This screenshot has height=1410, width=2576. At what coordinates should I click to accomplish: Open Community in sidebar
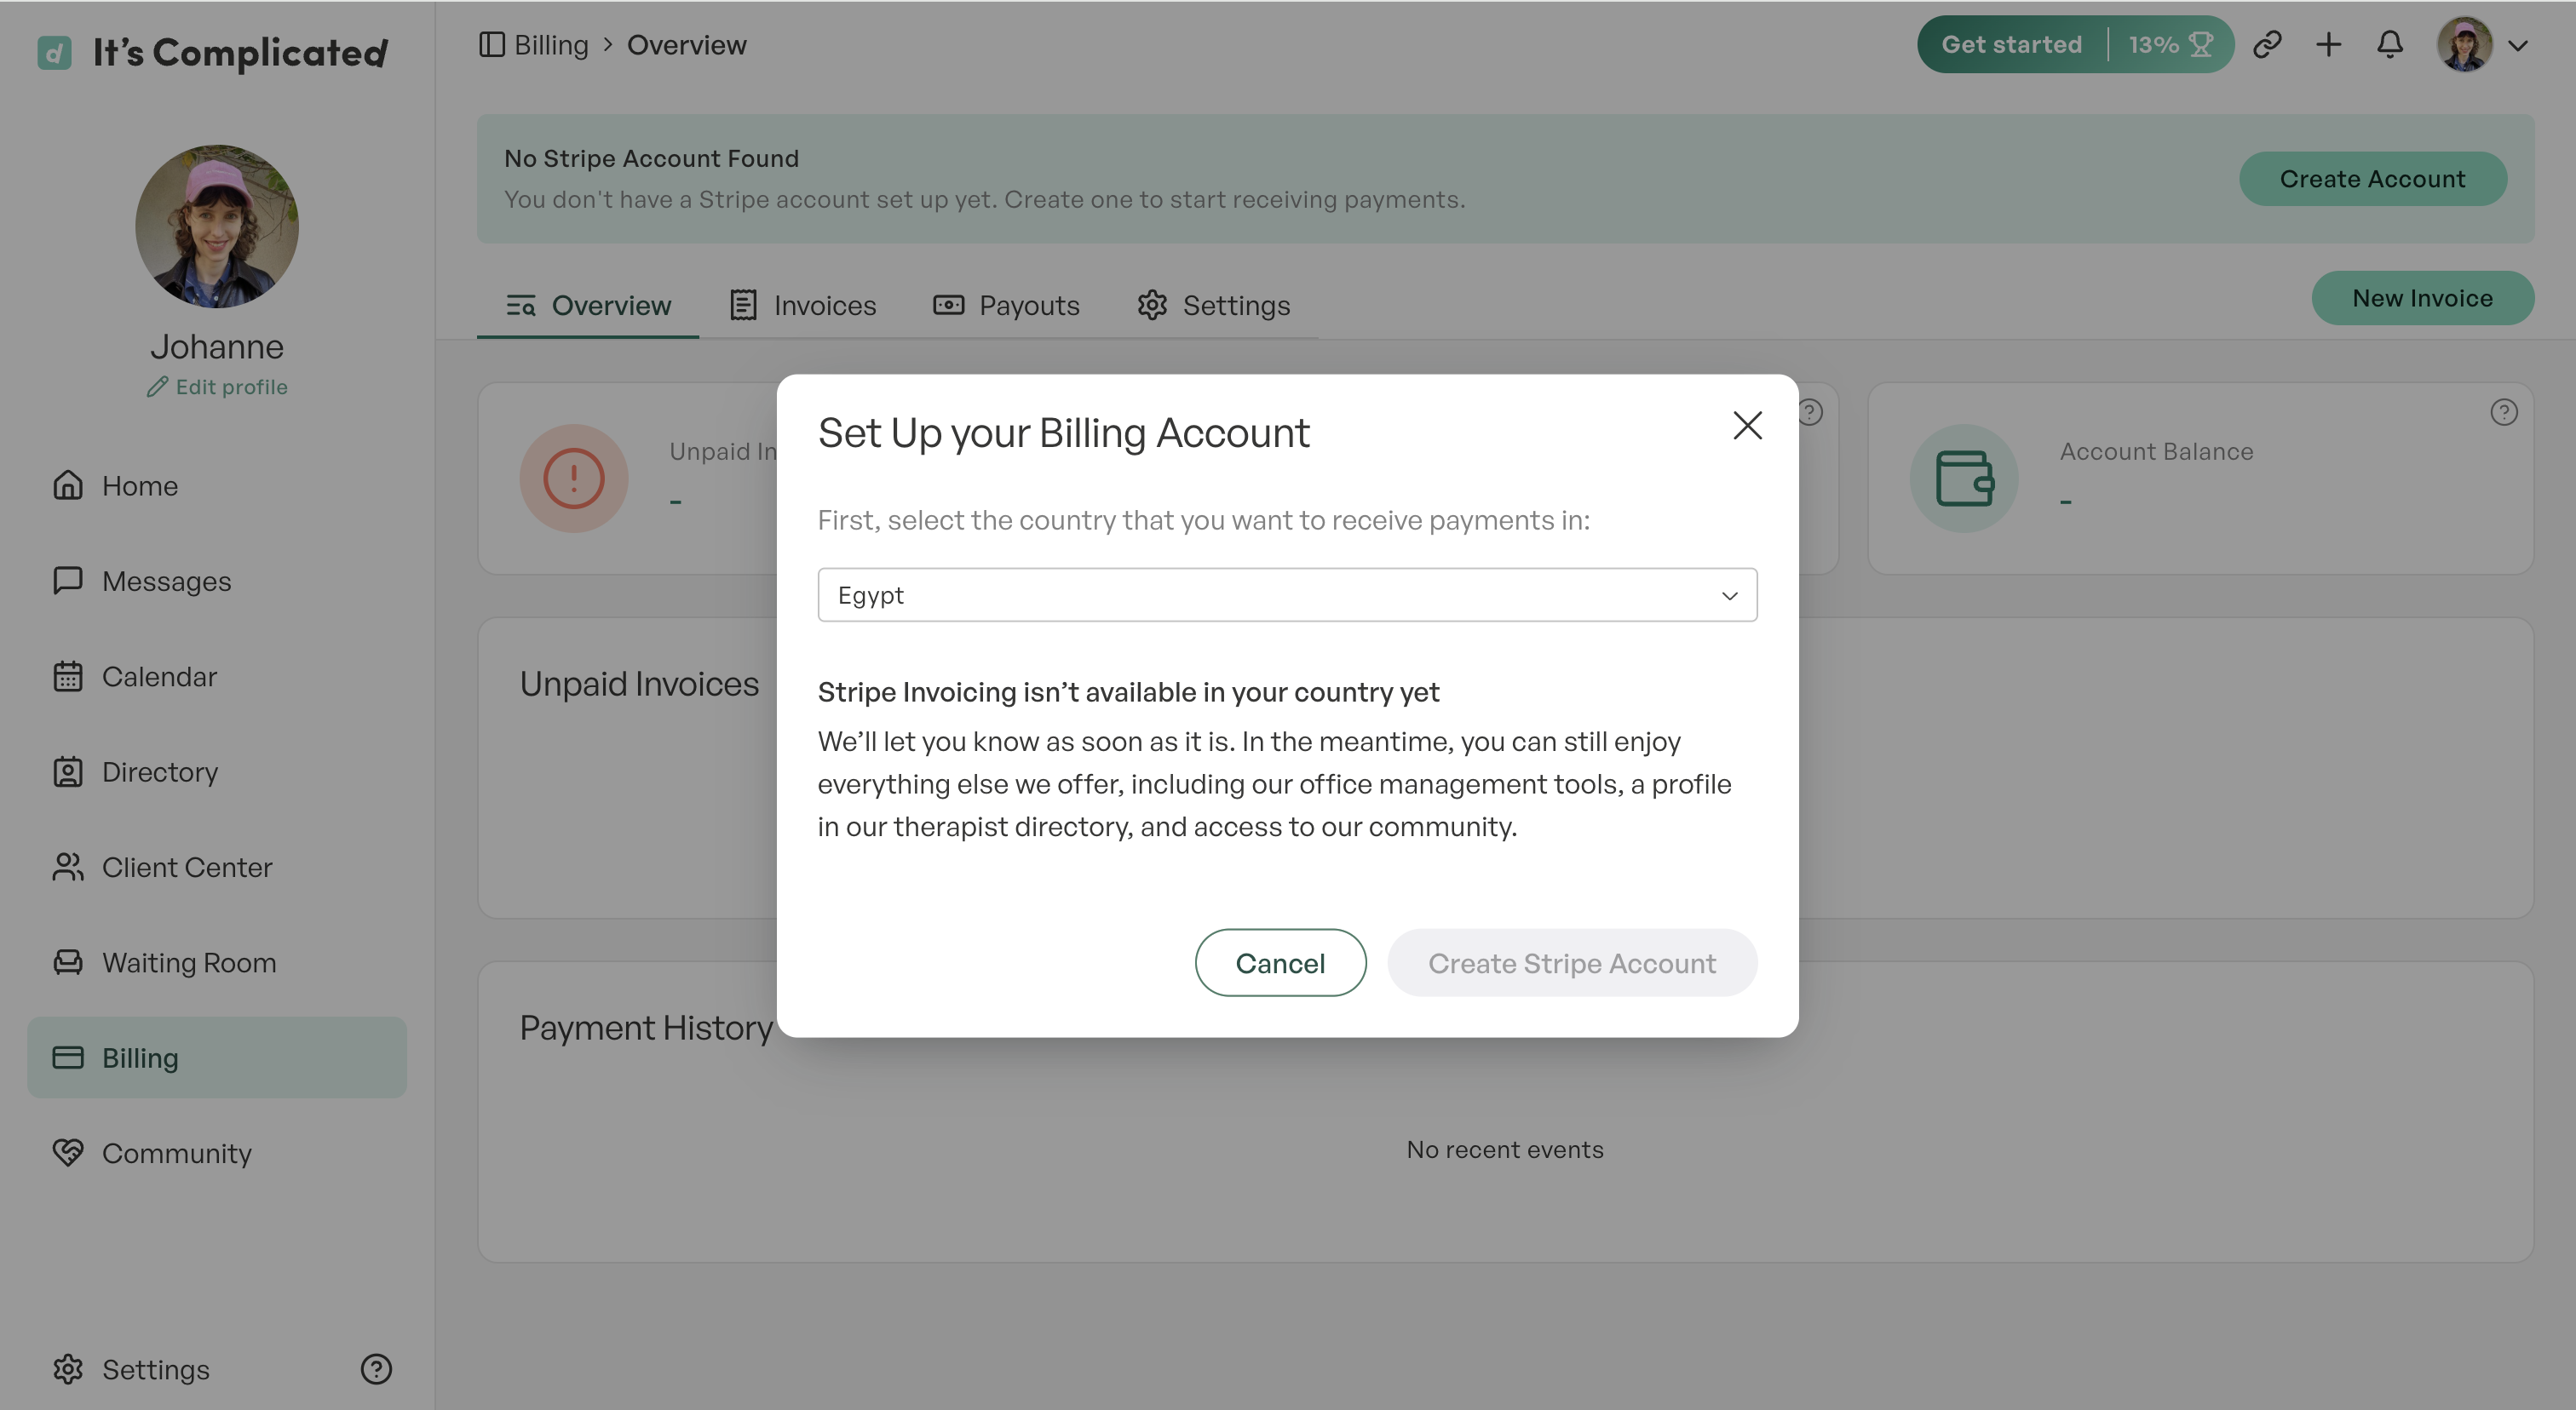pyautogui.click(x=217, y=1153)
